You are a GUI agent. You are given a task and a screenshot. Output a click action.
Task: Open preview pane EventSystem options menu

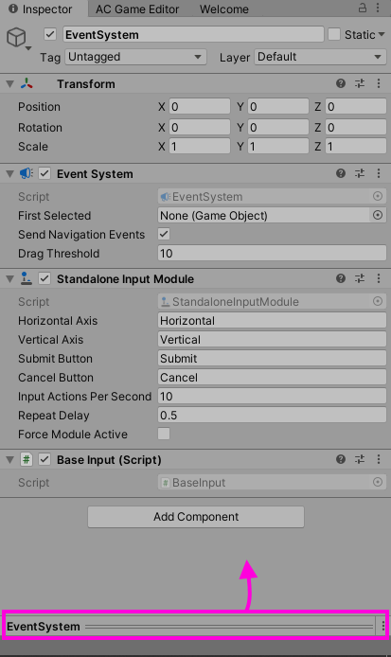[x=383, y=626]
